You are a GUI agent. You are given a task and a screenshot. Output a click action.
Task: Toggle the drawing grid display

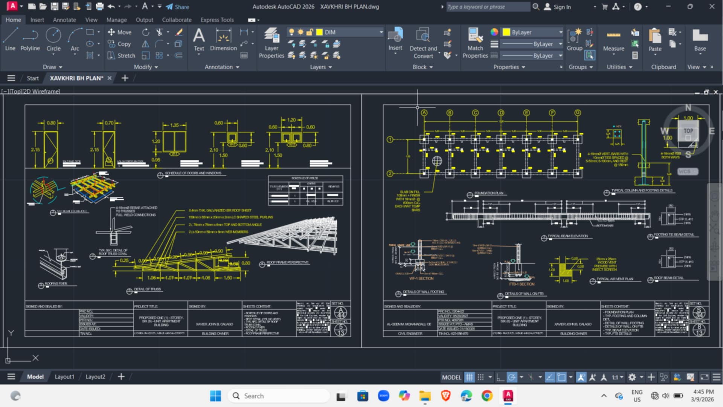tap(469, 377)
